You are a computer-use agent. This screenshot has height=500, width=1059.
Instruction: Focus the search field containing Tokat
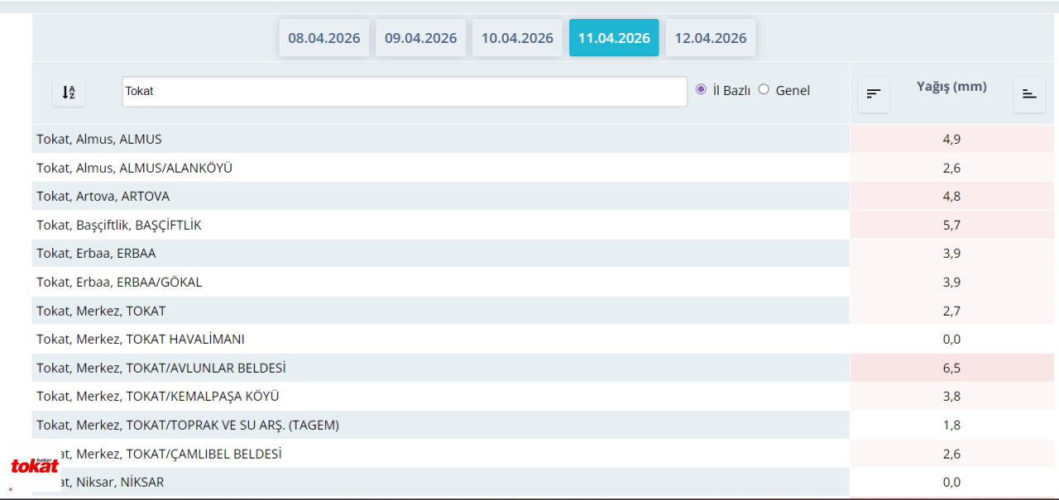[x=405, y=92]
